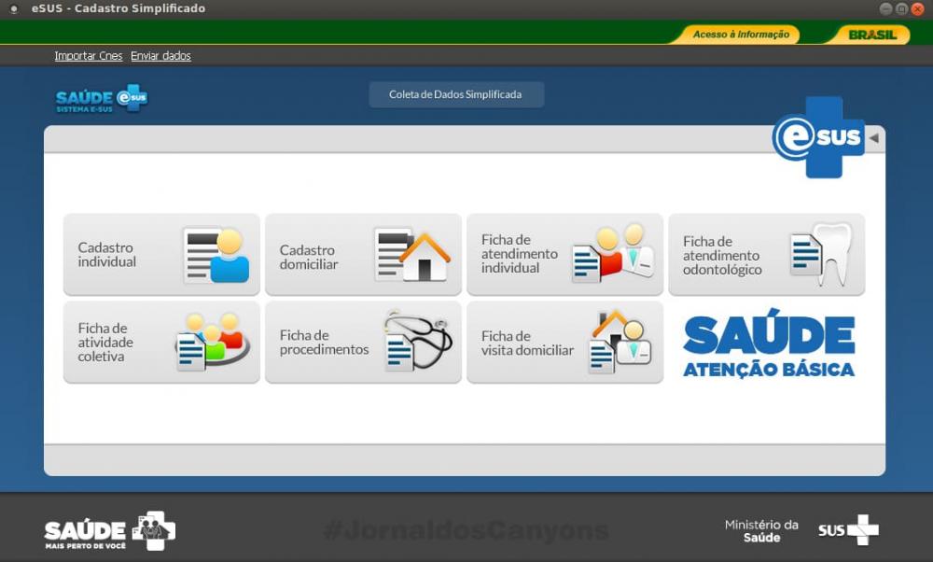Click the window menu dot in title bar

click(14, 9)
